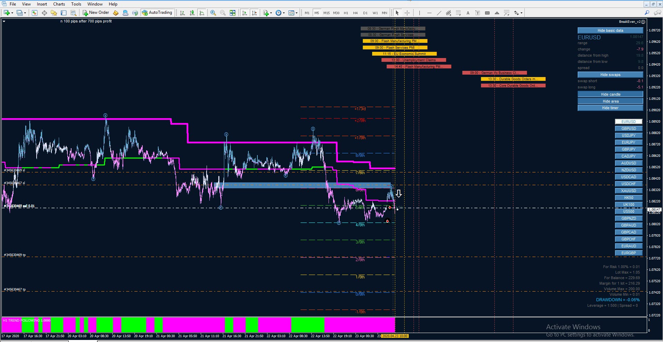Switch symbol to EURGBP
The height and width of the screenshot is (342, 663).
[x=628, y=253]
